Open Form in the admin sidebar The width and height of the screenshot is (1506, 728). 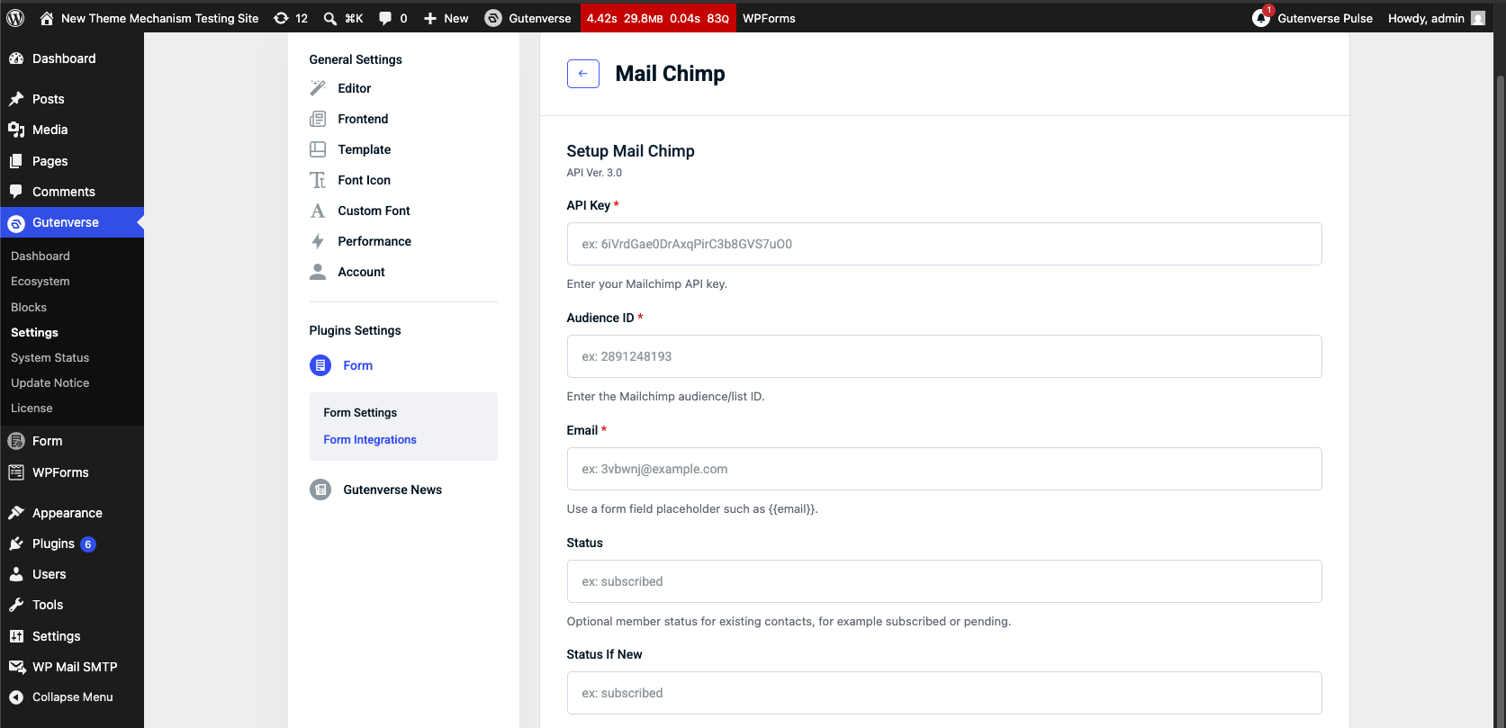(x=72, y=441)
